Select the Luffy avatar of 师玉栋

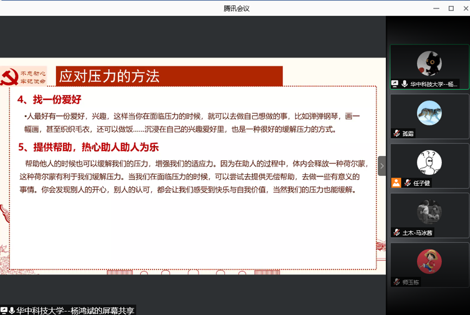(x=429, y=262)
